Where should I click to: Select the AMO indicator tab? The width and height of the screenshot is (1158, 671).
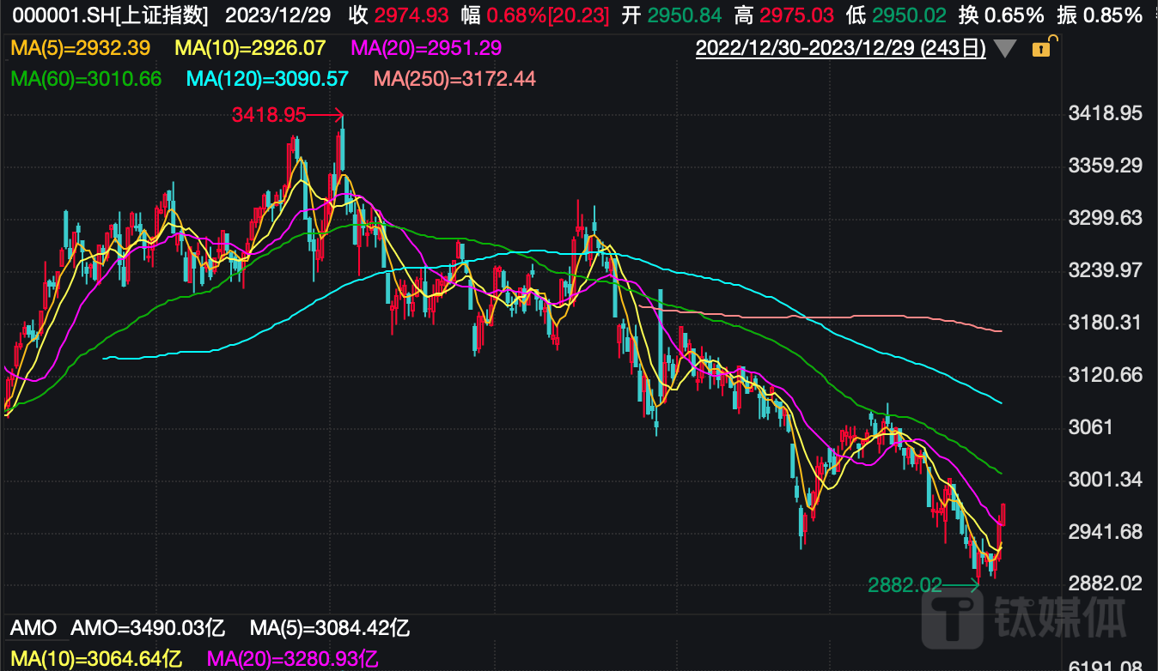pos(34,628)
